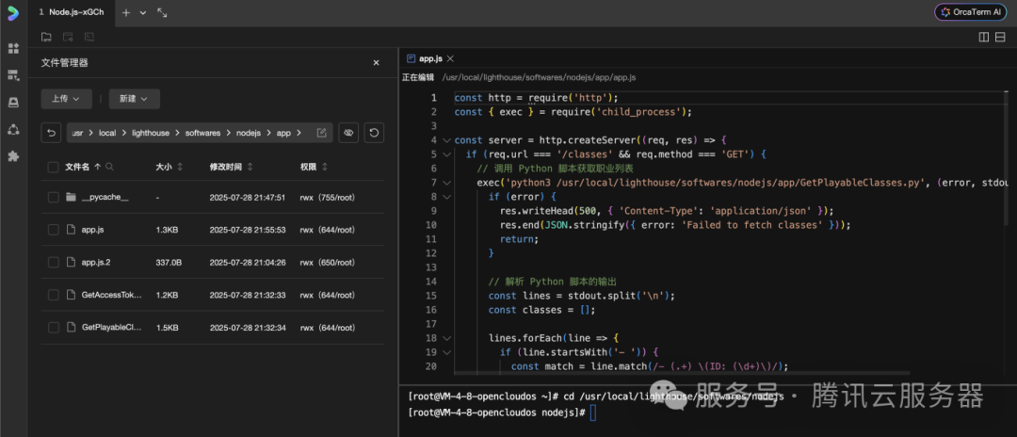Click the editor horizontal scrollbar
Viewport: 1017px width, 437px height.
click(x=681, y=374)
